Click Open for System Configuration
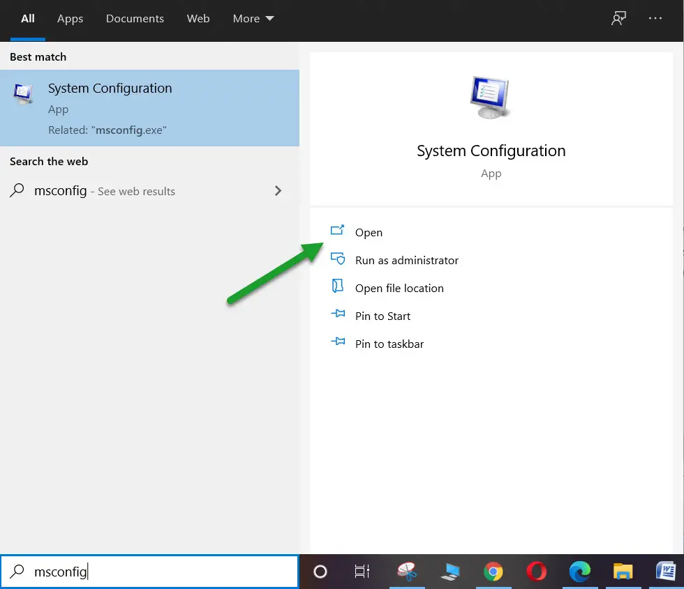Image resolution: width=684 pixels, height=589 pixels. coord(369,233)
